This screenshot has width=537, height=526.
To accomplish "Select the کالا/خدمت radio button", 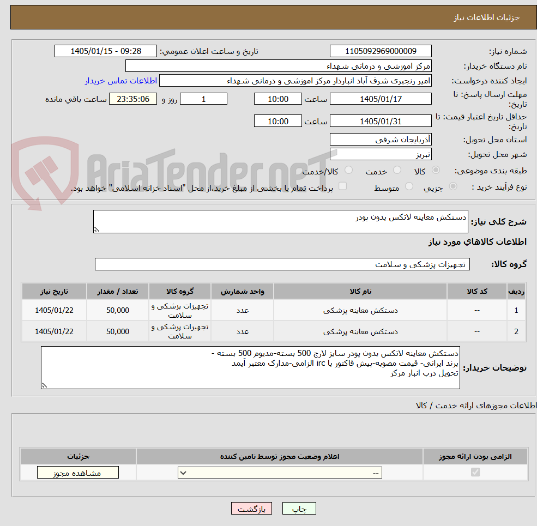I will tap(348, 170).
